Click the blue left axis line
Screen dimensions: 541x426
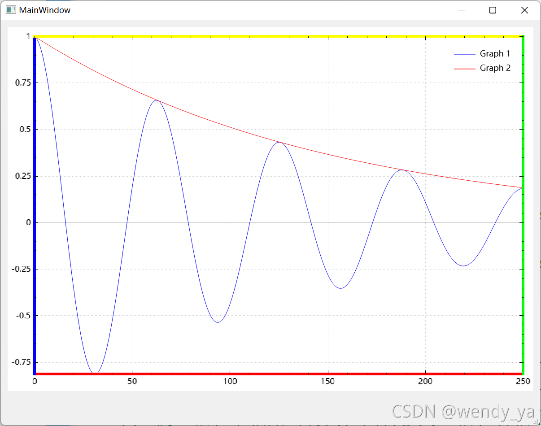(x=35, y=204)
